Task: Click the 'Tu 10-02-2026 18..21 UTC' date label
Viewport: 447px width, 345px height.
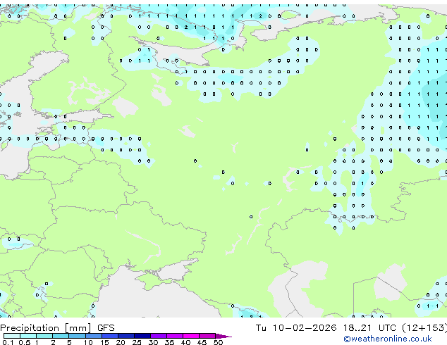Action: click(327, 328)
